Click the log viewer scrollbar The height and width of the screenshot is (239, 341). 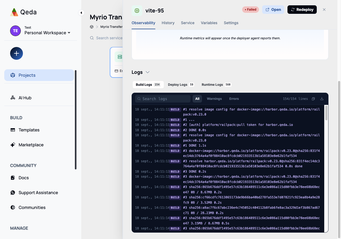(x=326, y=113)
